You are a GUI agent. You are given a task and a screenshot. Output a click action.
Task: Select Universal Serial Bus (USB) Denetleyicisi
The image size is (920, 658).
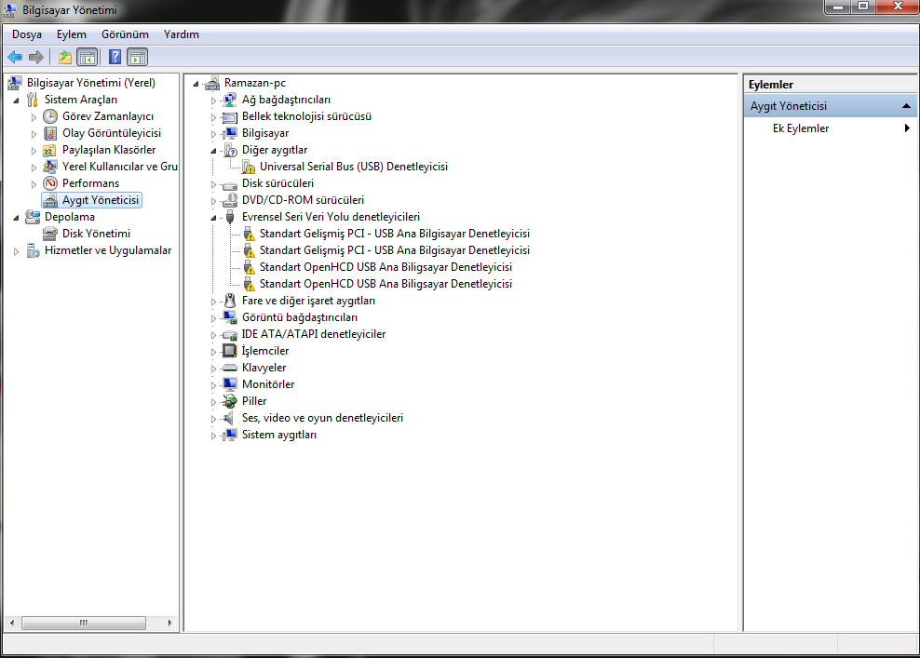click(x=353, y=168)
